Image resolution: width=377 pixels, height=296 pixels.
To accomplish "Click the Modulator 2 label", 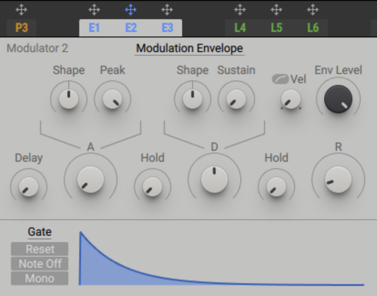I will [x=37, y=48].
